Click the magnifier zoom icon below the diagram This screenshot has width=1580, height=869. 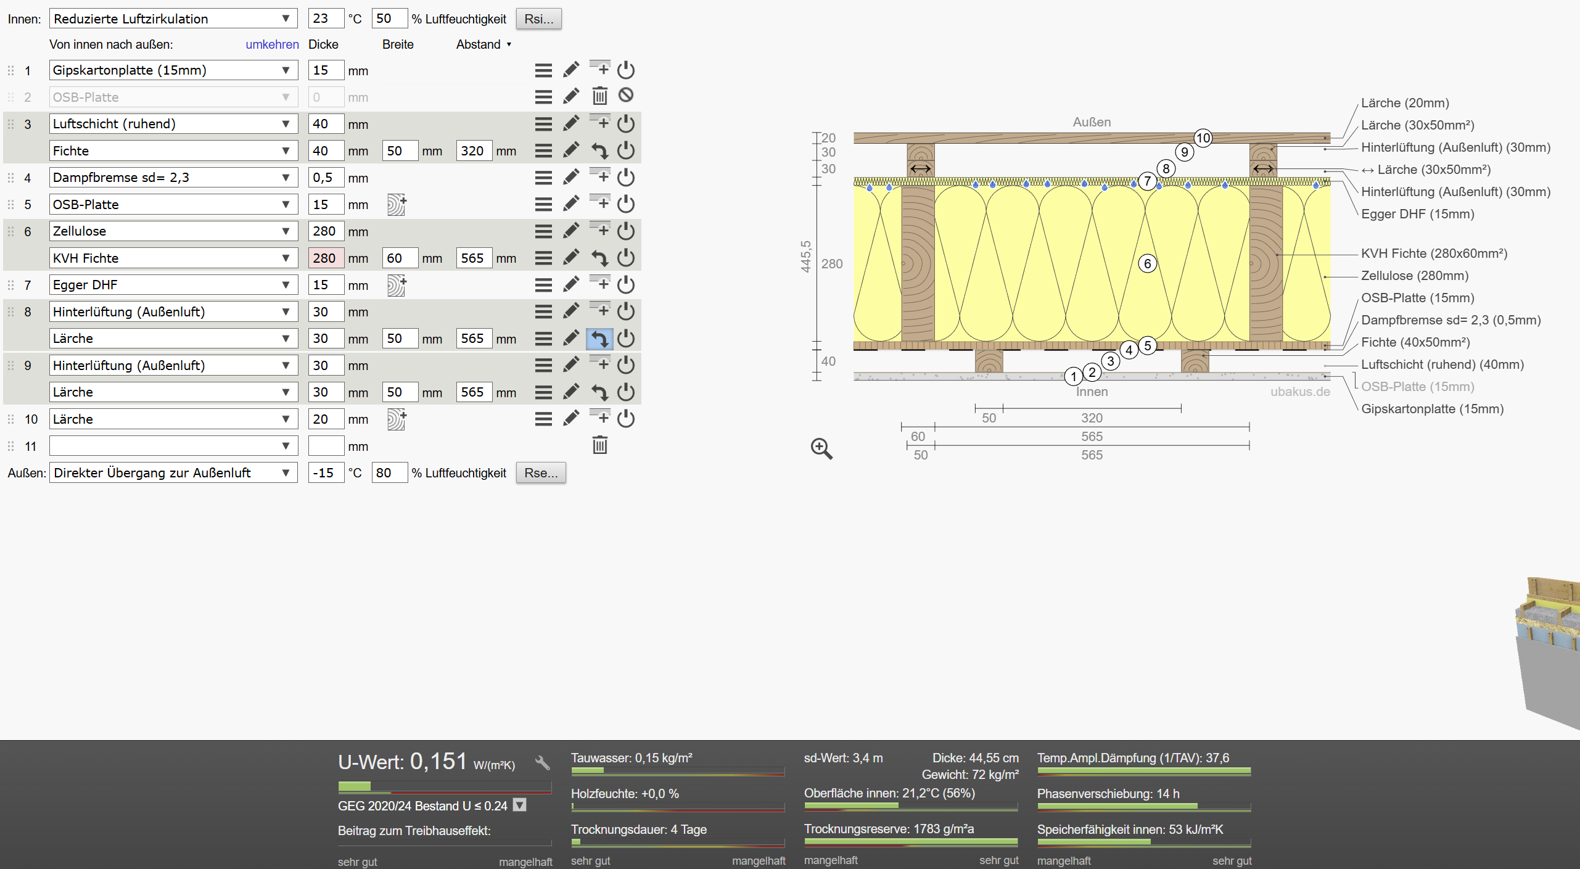click(821, 449)
